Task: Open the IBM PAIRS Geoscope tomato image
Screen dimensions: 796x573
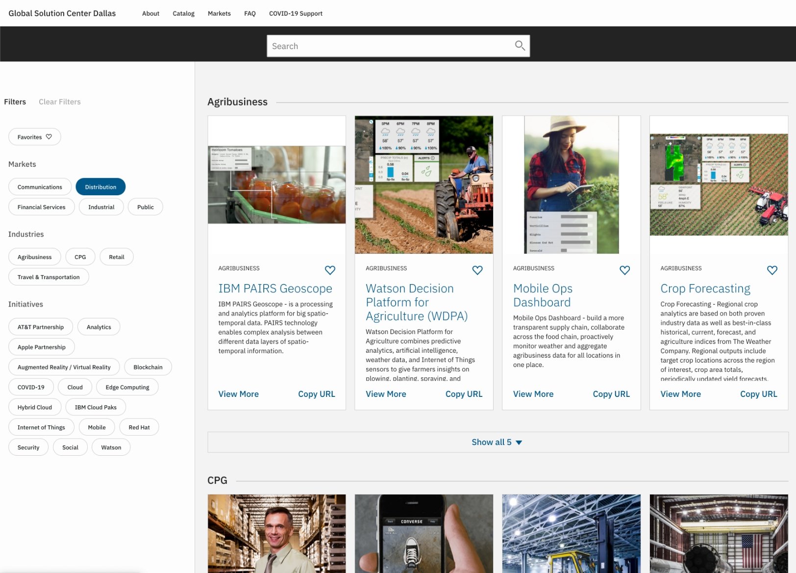Action: [277, 185]
